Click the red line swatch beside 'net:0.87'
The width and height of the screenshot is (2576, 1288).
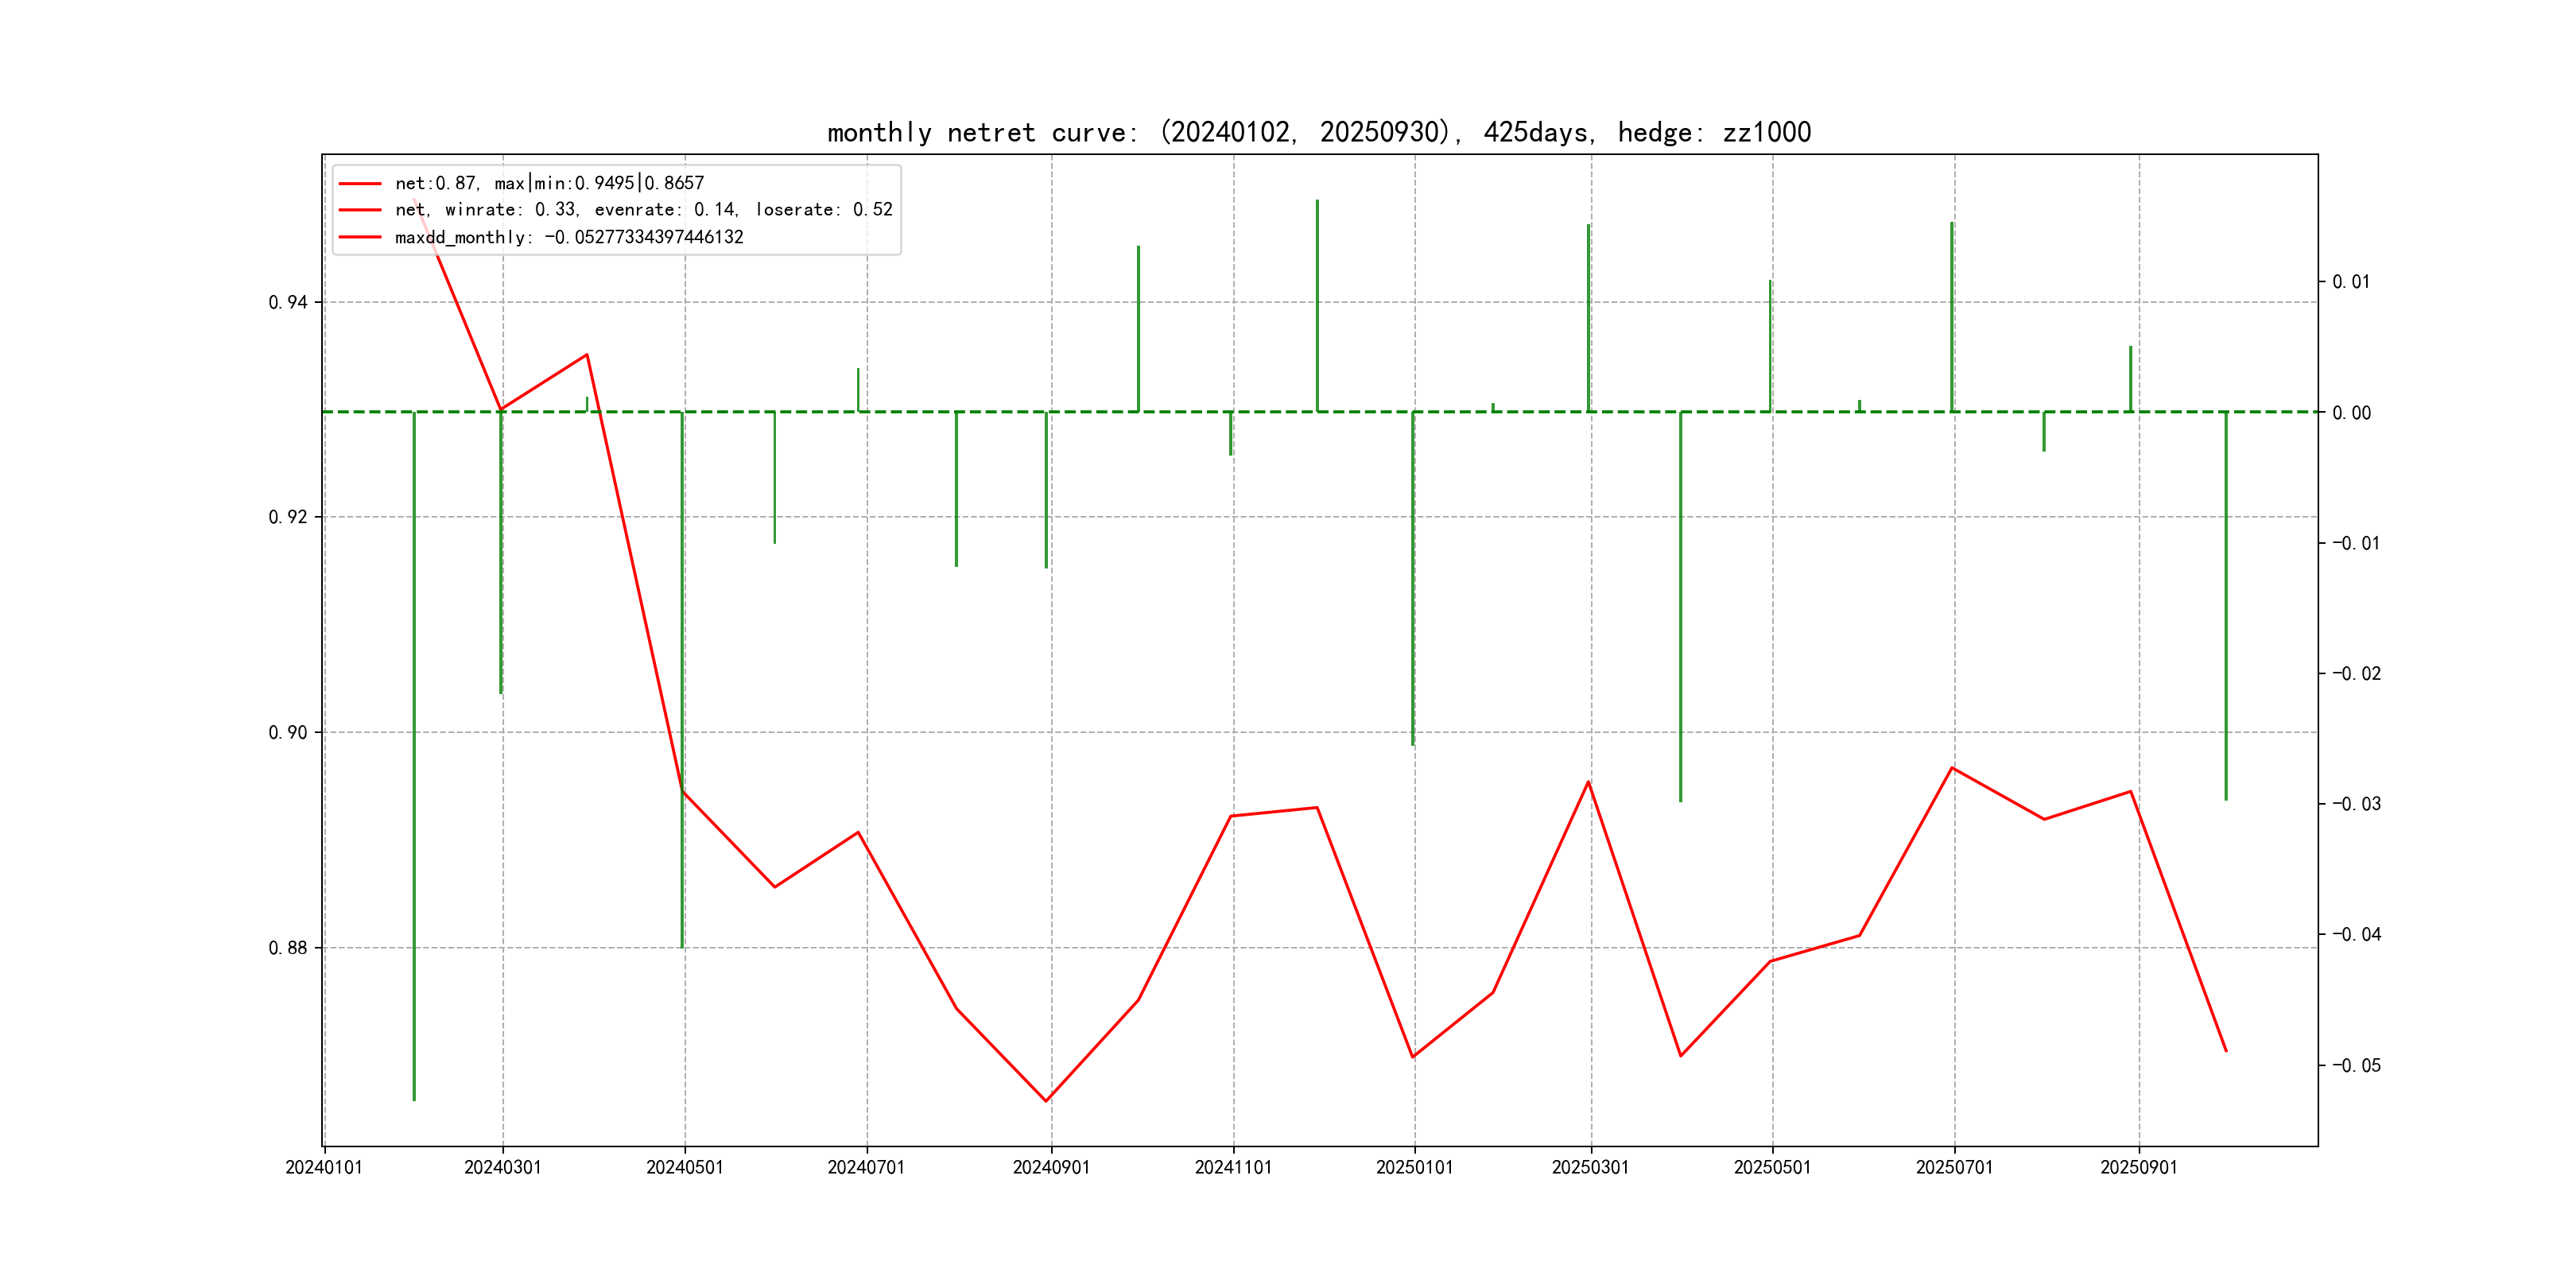pyautogui.click(x=360, y=184)
